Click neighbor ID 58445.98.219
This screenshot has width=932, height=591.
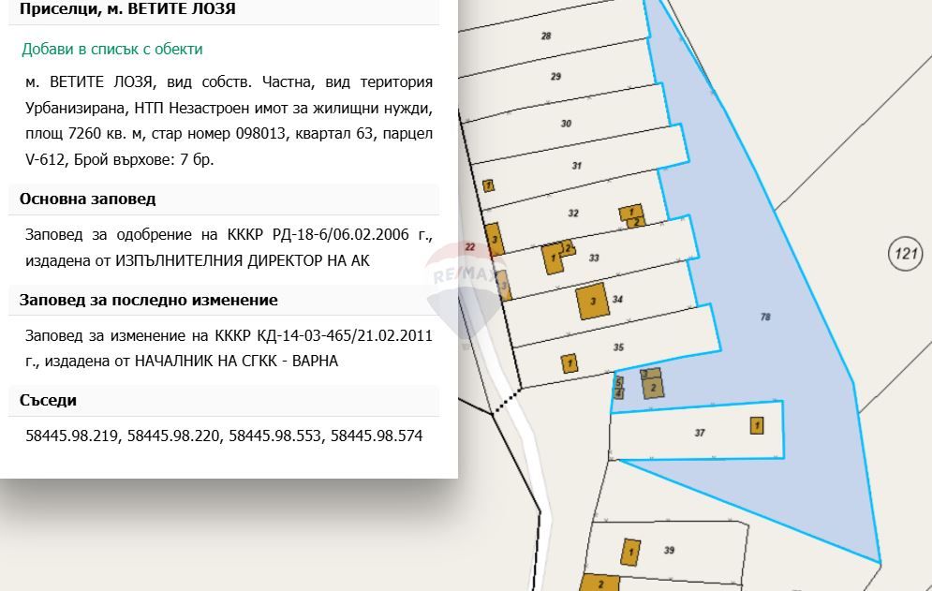[71, 436]
